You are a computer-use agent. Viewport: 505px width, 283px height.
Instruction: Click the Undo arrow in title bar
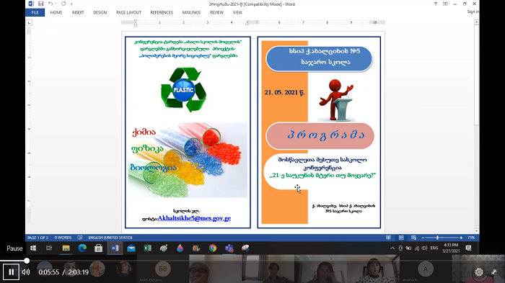50,4
